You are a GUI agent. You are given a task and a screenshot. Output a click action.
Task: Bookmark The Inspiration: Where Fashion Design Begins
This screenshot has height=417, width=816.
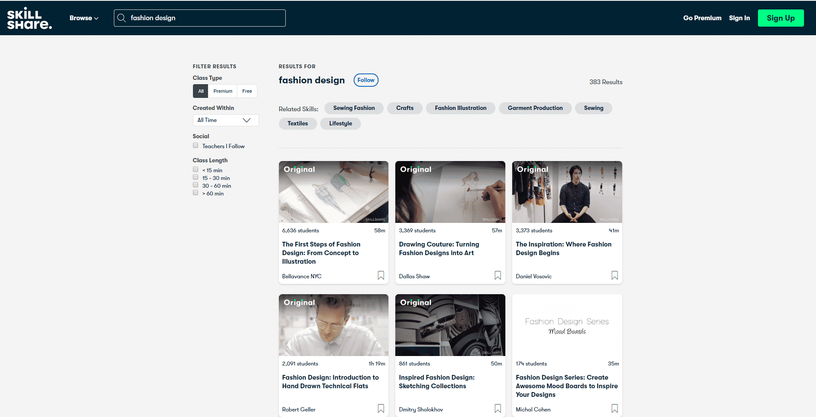614,275
